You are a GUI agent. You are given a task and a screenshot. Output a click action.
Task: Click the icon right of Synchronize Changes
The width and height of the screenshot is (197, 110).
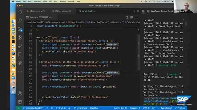pyautogui.click(x=52, y=108)
